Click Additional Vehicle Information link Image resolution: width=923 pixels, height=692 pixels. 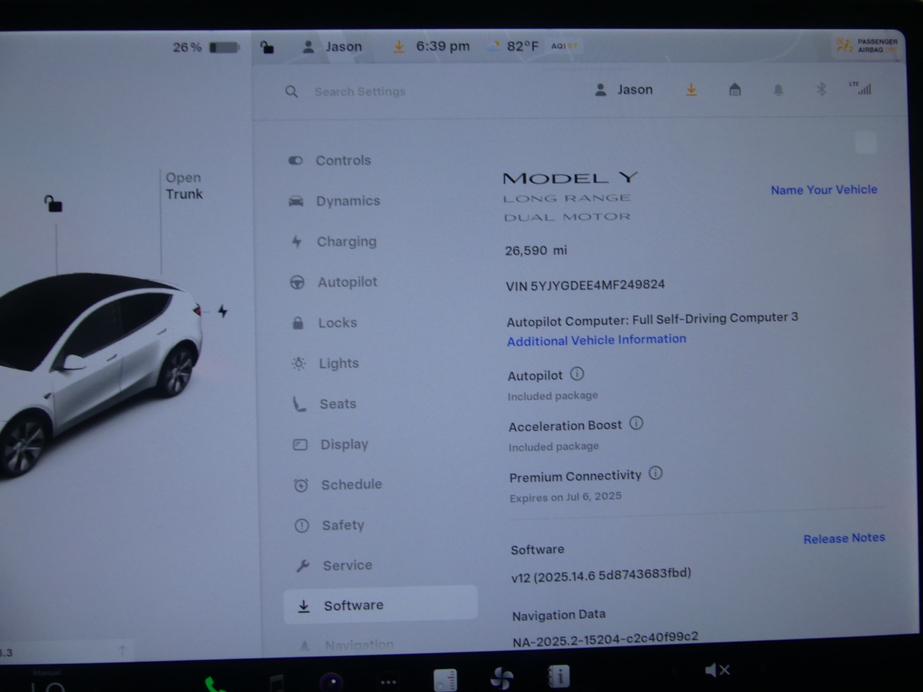[596, 340]
